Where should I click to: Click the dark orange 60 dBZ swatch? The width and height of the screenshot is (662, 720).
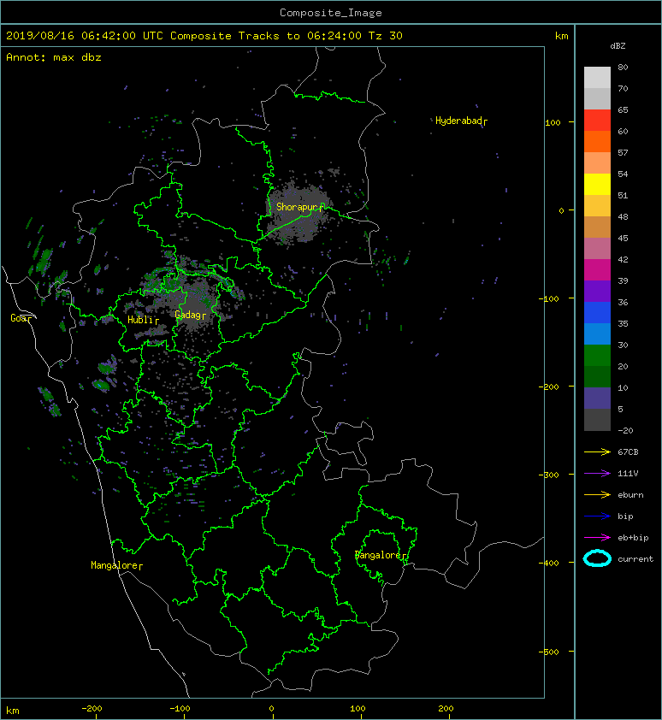(x=597, y=141)
